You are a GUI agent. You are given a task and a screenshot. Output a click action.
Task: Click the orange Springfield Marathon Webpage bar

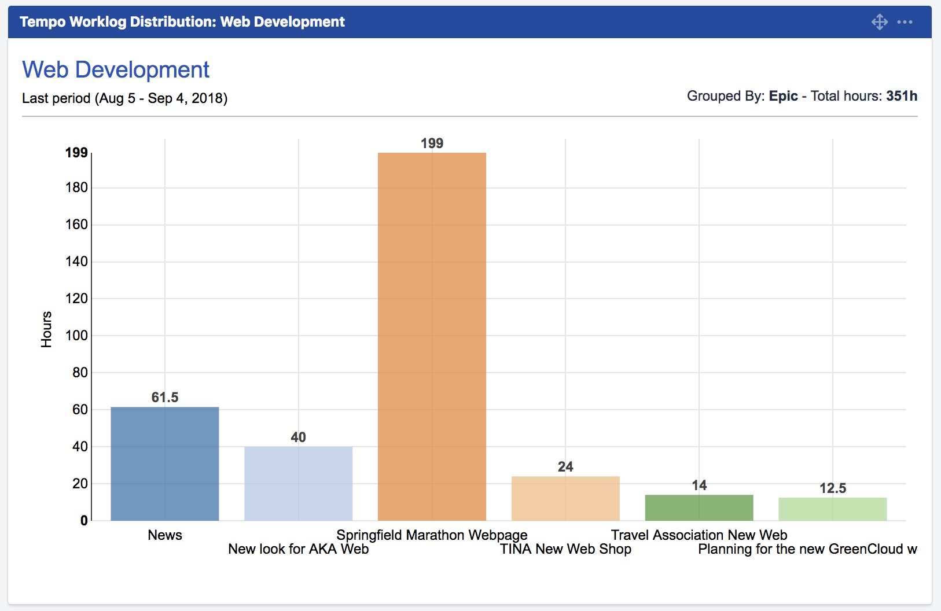click(x=432, y=336)
